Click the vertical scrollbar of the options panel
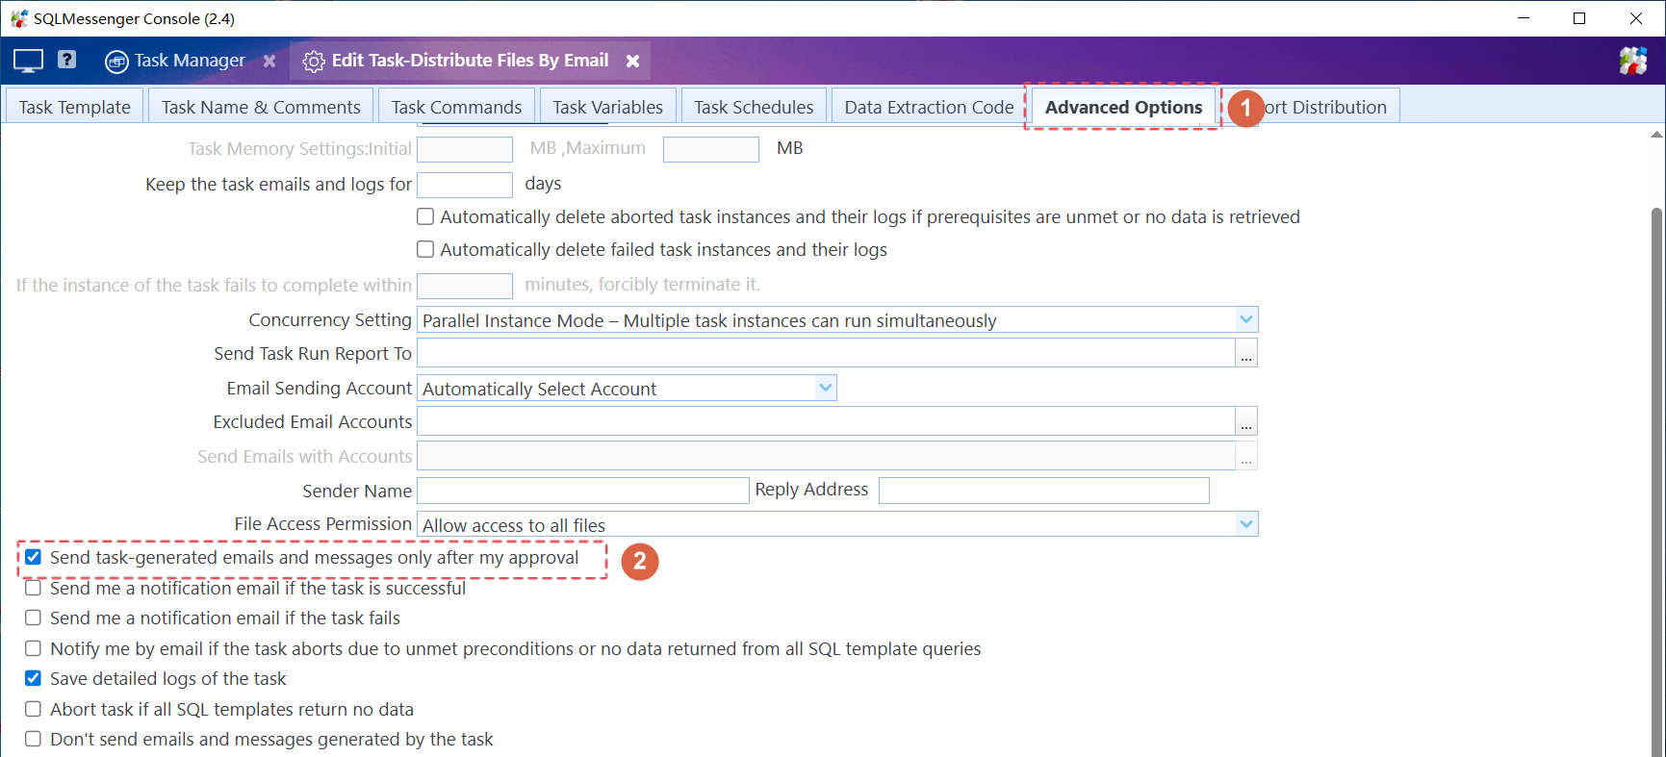This screenshot has height=757, width=1666. coord(1657,481)
